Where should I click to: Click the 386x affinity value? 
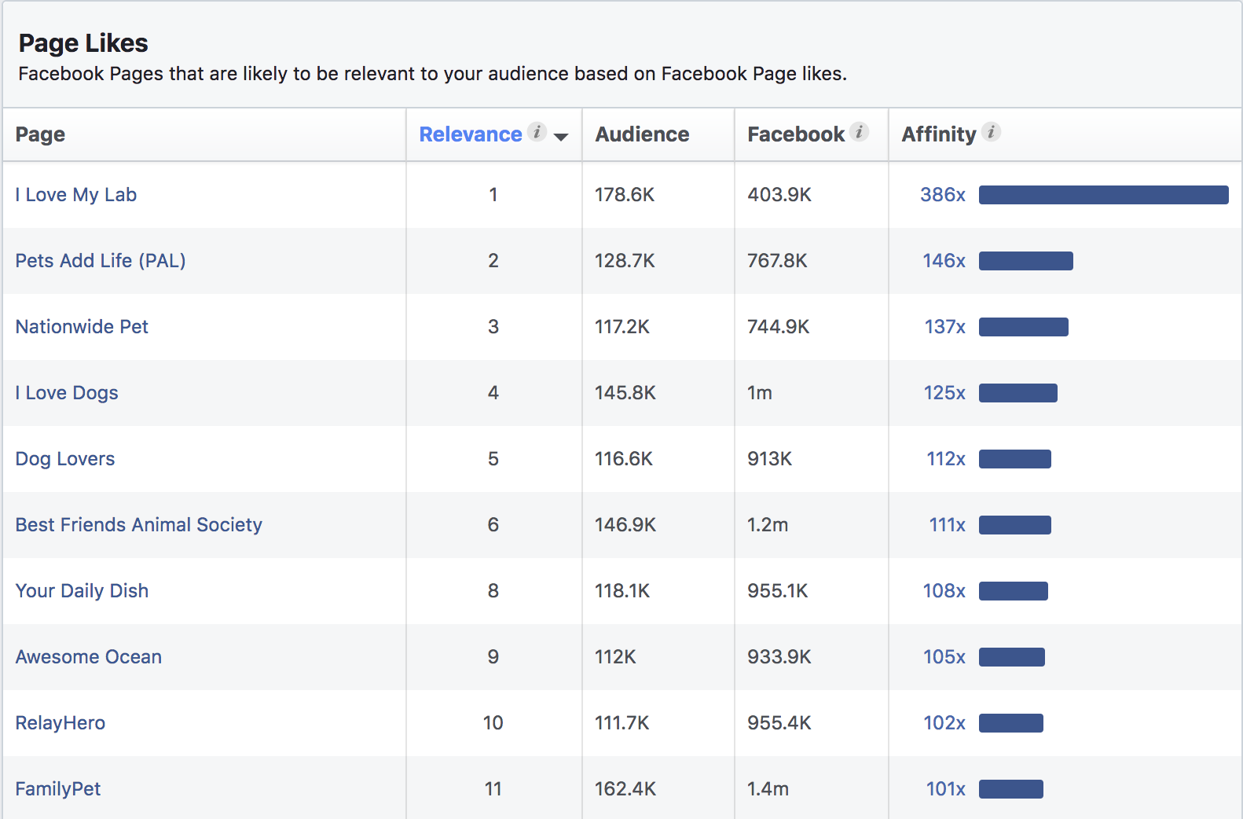pyautogui.click(x=943, y=195)
